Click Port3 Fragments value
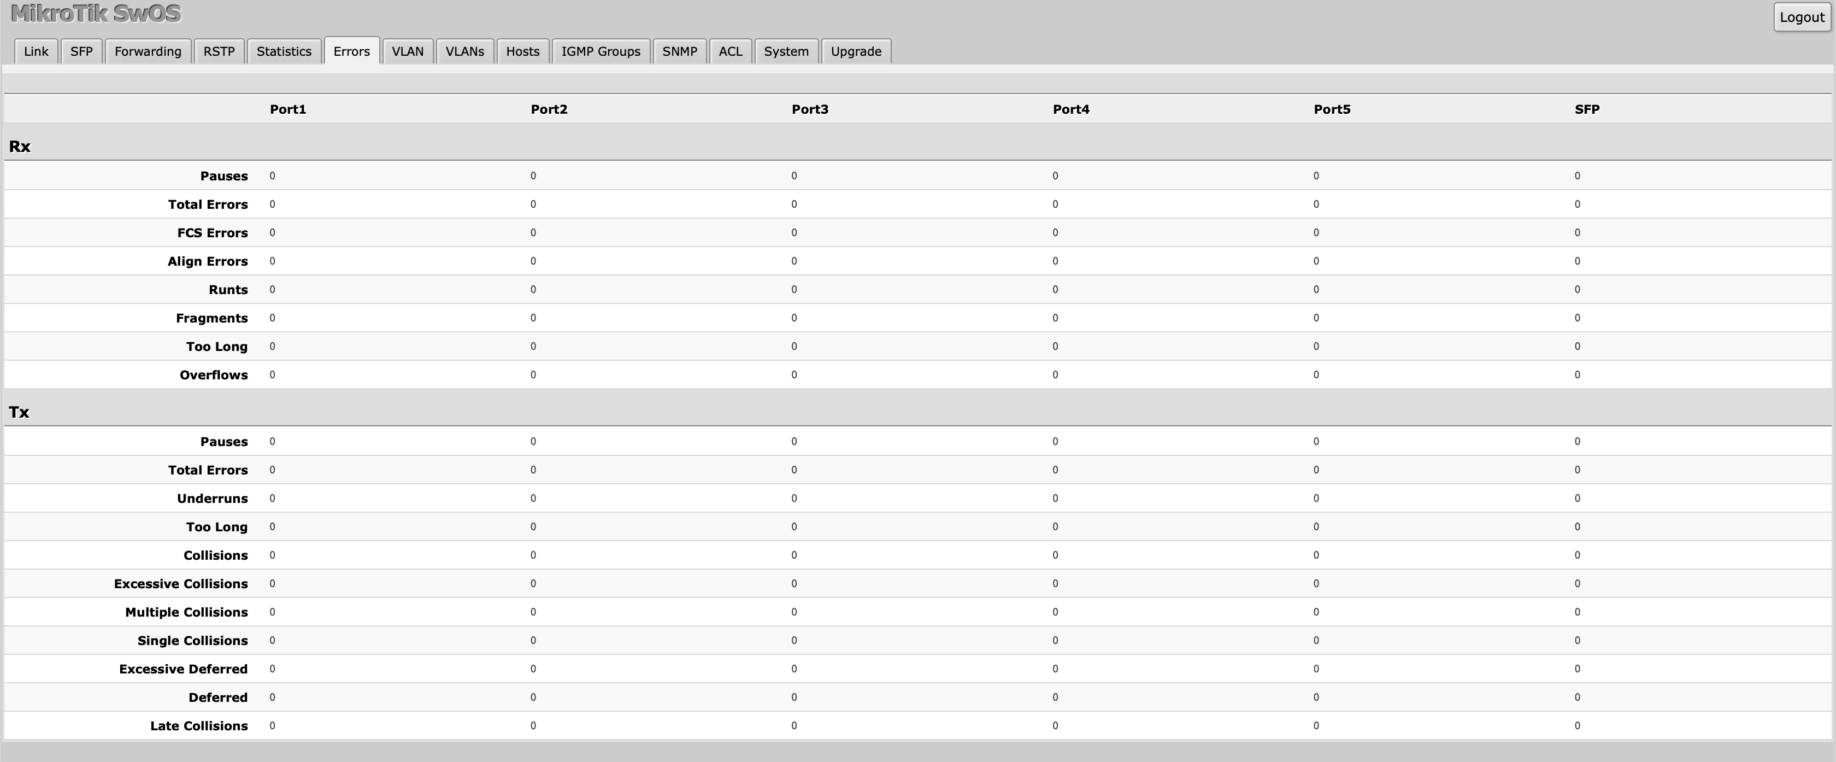1836x762 pixels. [794, 319]
